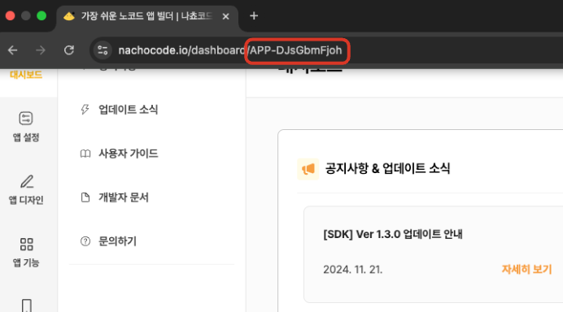Click the document icon beside 개발자 문서

pos(85,197)
